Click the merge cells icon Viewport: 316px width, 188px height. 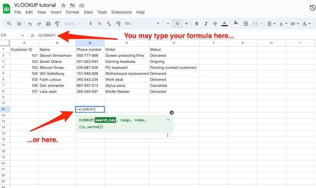coord(255,24)
